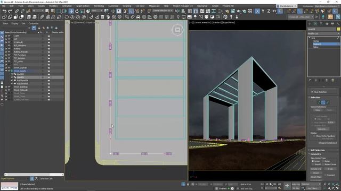Expand the Building_Facade layer

(x=6, y=52)
